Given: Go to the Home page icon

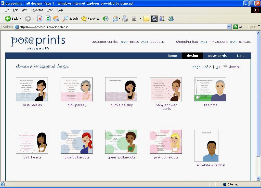Looking at the screenshot, I should (56, 19).
